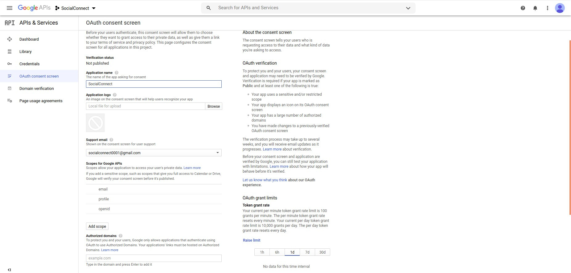Select OAuth consent screen menu item
Screen dimensions: 571x273
pos(39,76)
